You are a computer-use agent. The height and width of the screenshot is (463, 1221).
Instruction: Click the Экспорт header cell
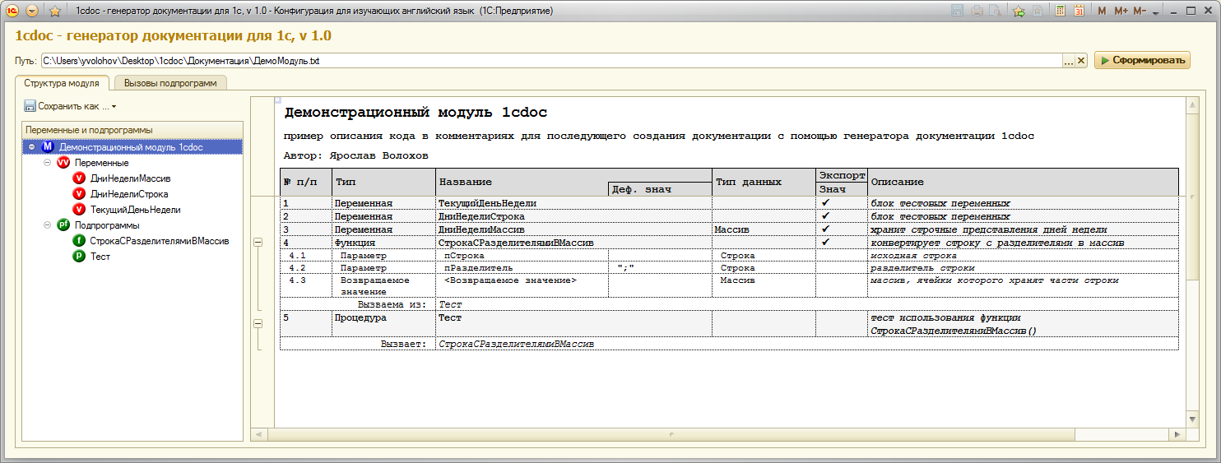842,175
